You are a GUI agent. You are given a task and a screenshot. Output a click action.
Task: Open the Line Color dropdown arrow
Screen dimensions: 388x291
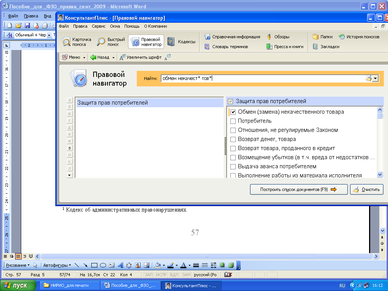pos(177,265)
